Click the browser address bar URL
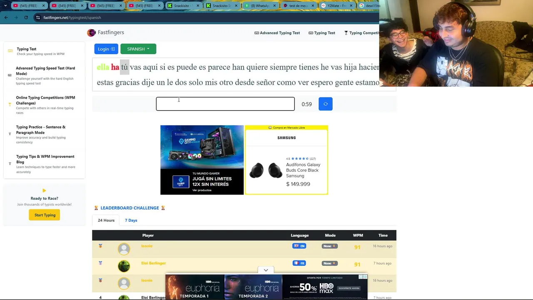Image resolution: width=533 pixels, height=300 pixels. [x=72, y=17]
